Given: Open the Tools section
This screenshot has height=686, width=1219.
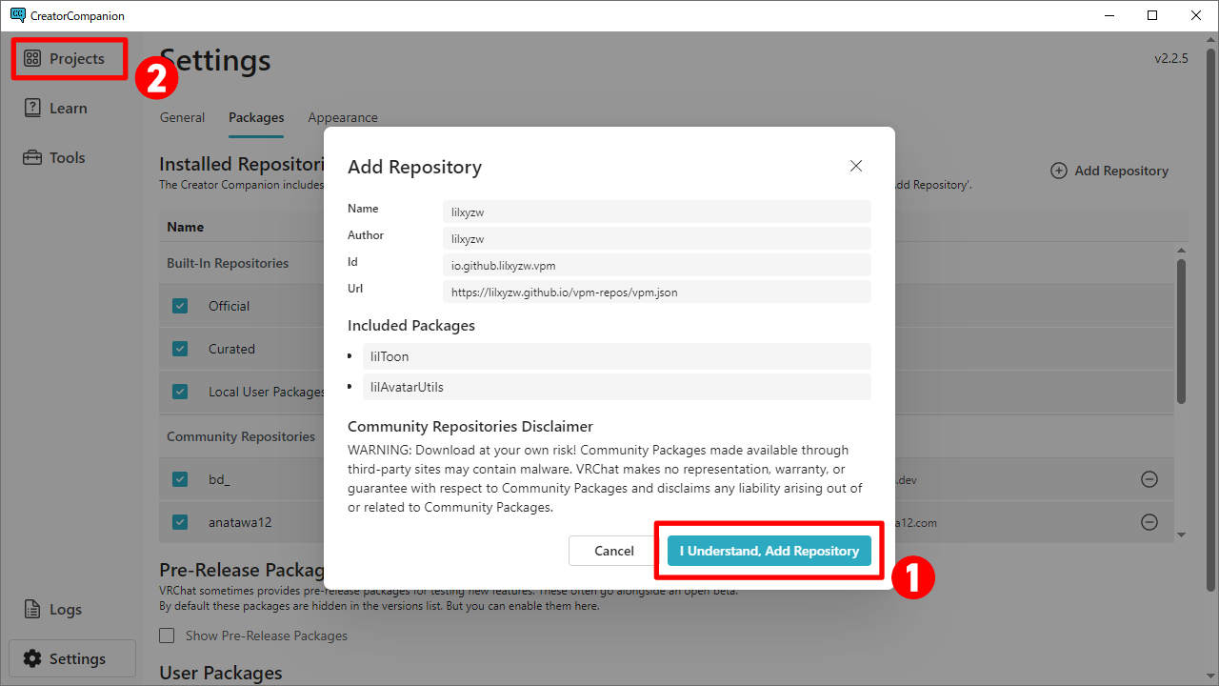Looking at the screenshot, I should pyautogui.click(x=55, y=158).
